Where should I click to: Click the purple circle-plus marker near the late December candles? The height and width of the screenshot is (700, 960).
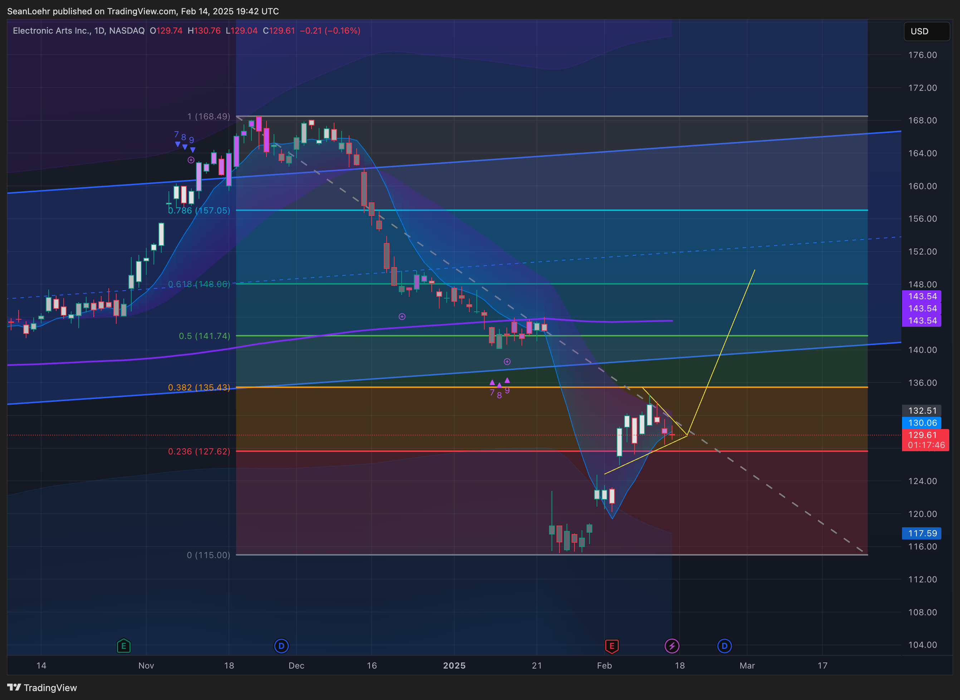pos(402,316)
